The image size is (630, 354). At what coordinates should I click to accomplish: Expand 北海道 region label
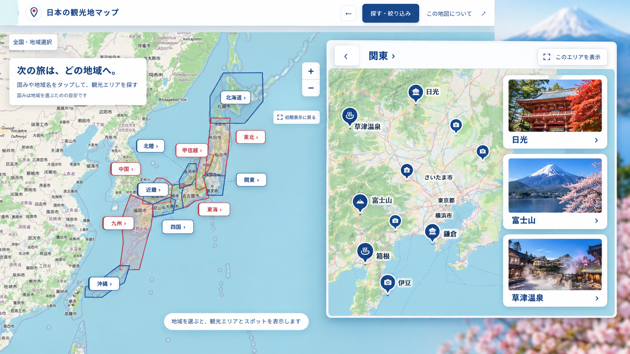point(235,97)
